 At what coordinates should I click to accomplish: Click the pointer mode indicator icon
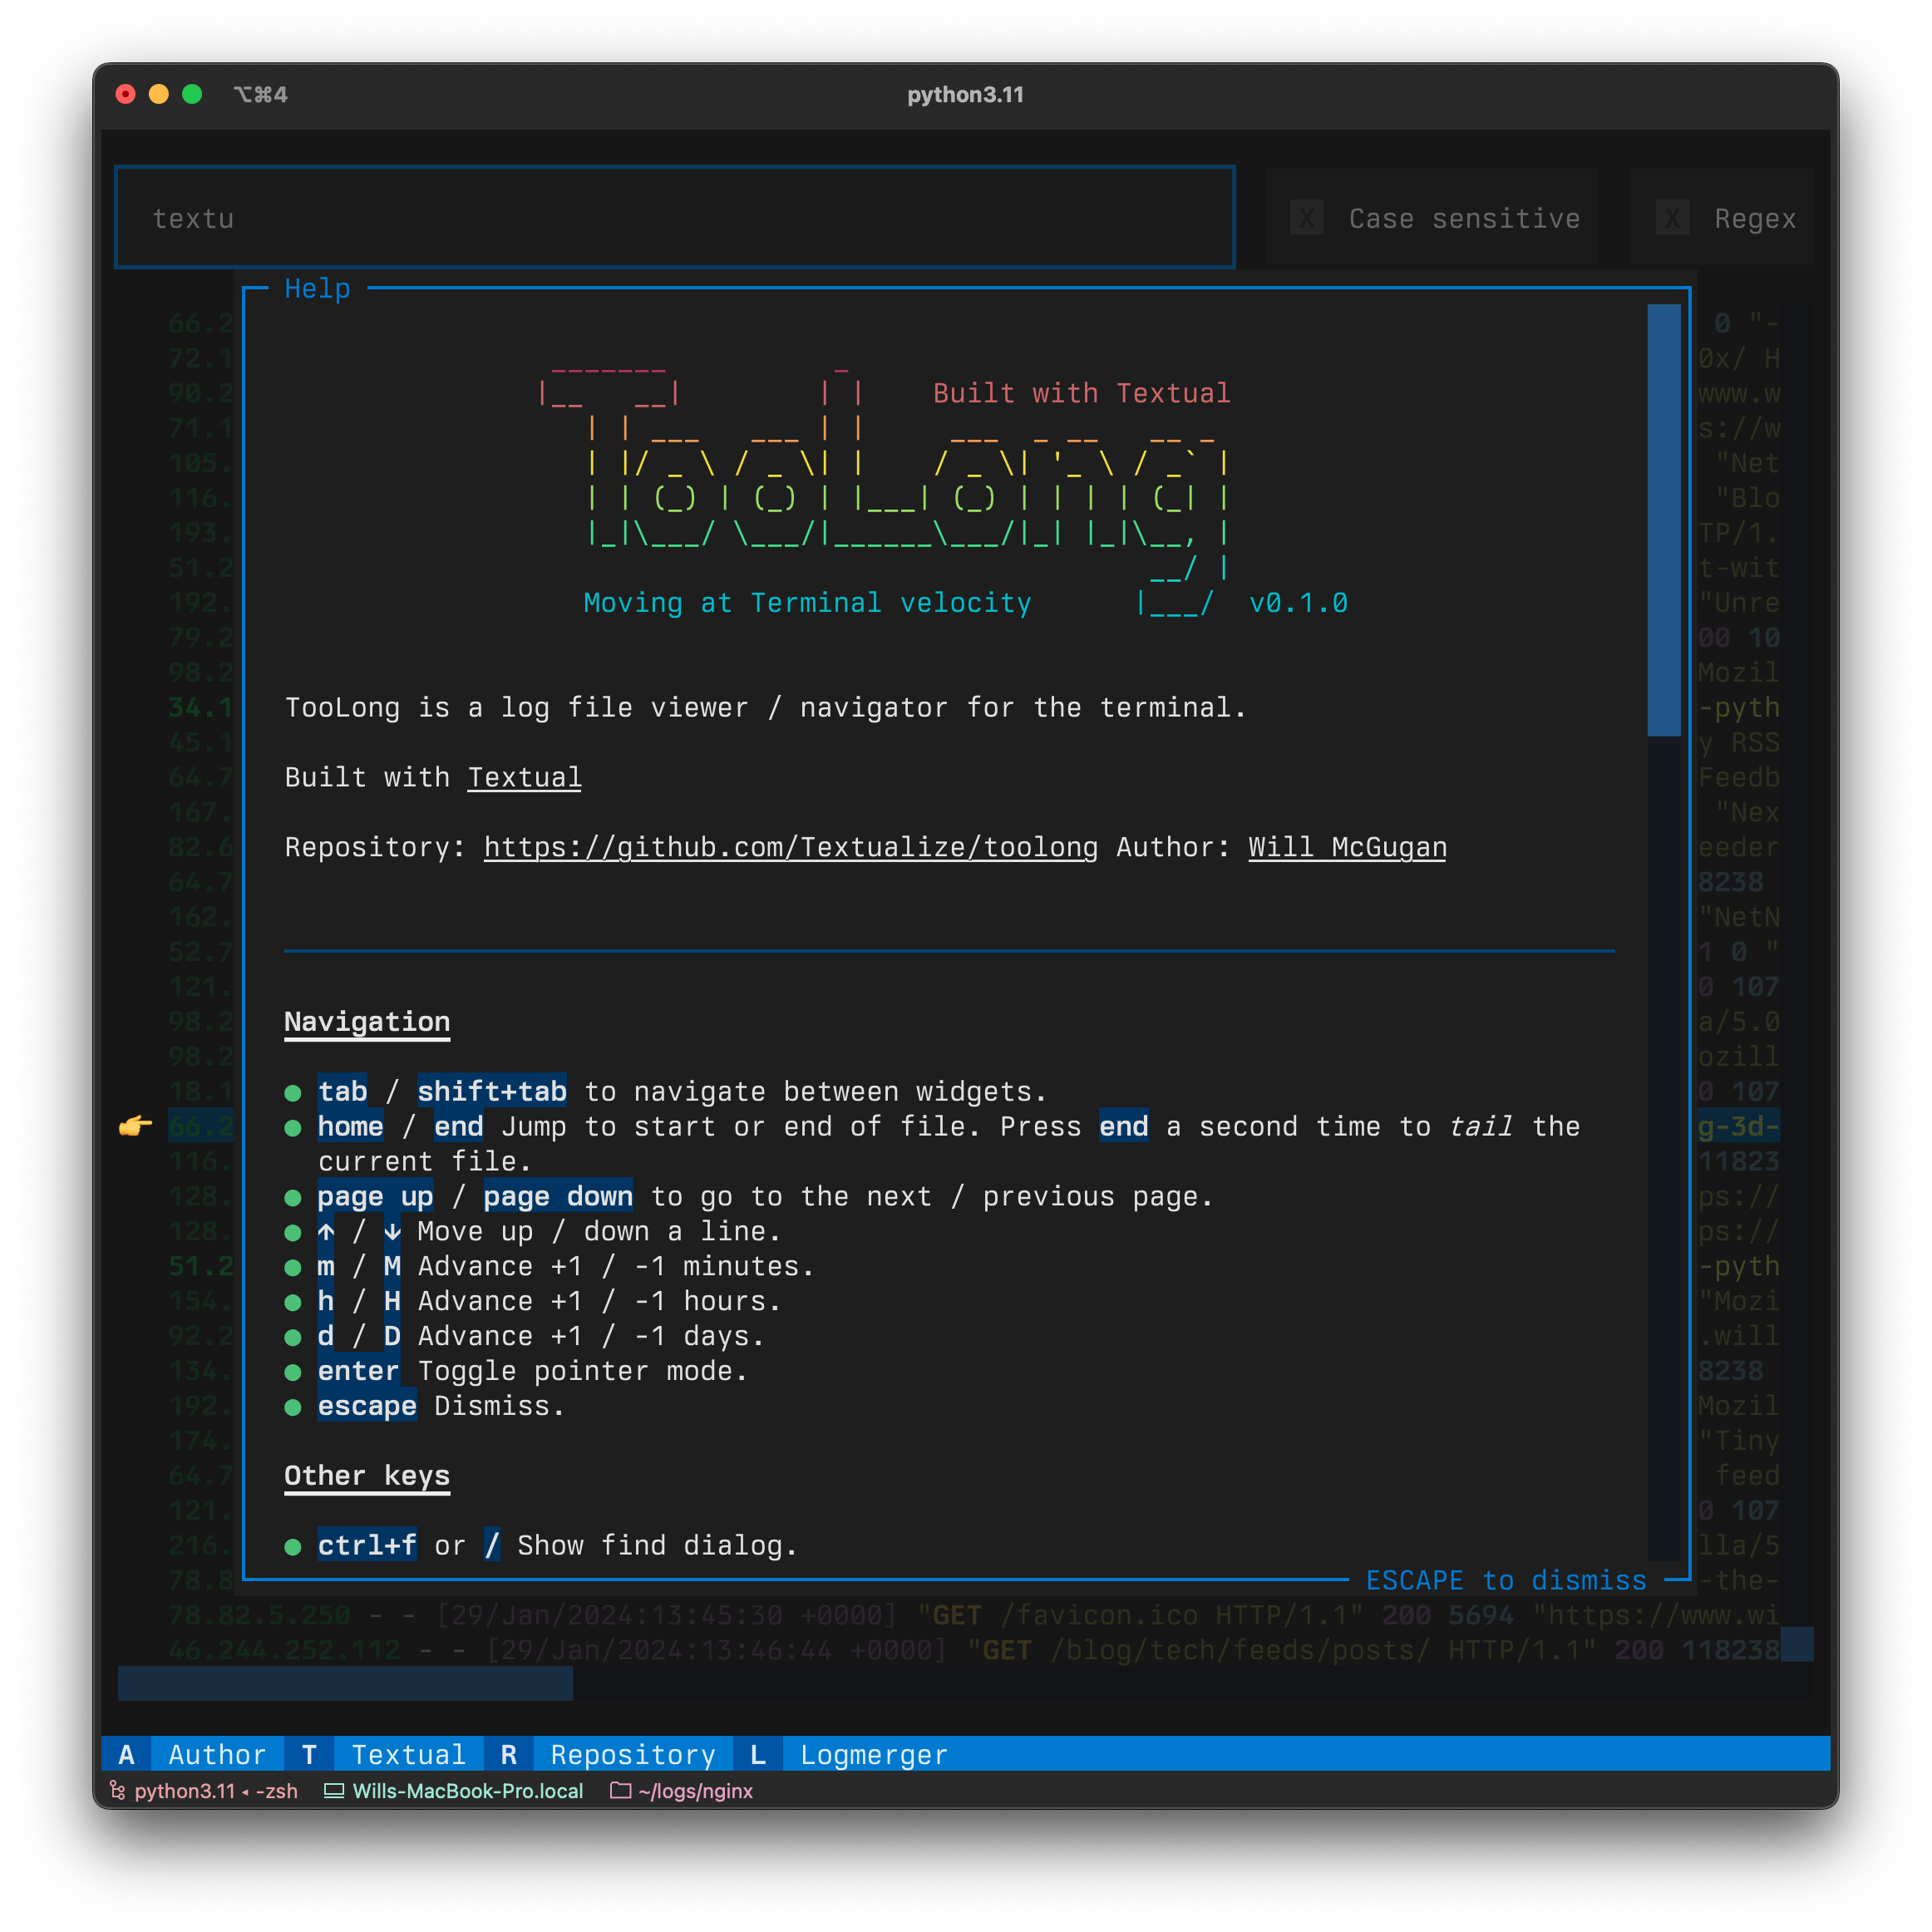click(x=138, y=1126)
